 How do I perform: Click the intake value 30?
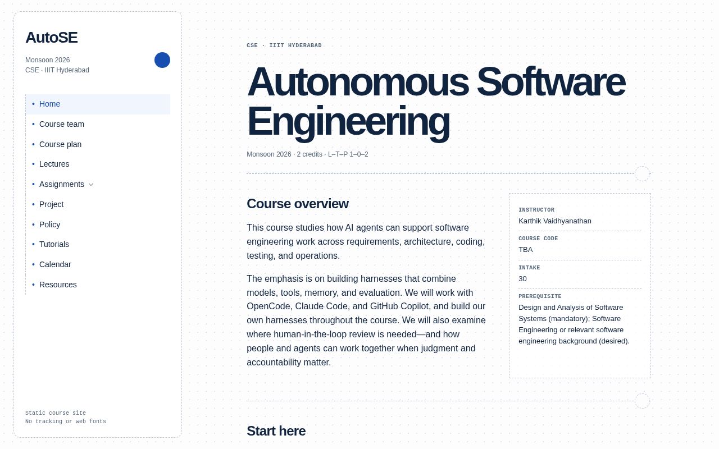[522, 279]
